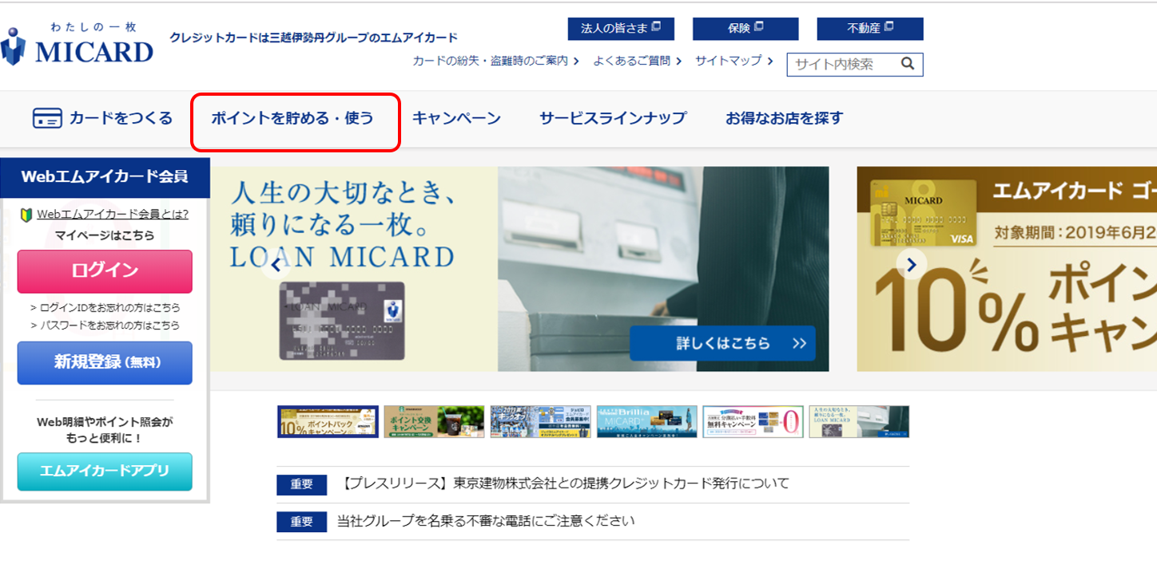This screenshot has width=1157, height=568.
Task: Open キャンペーン menu
Action: 456,119
